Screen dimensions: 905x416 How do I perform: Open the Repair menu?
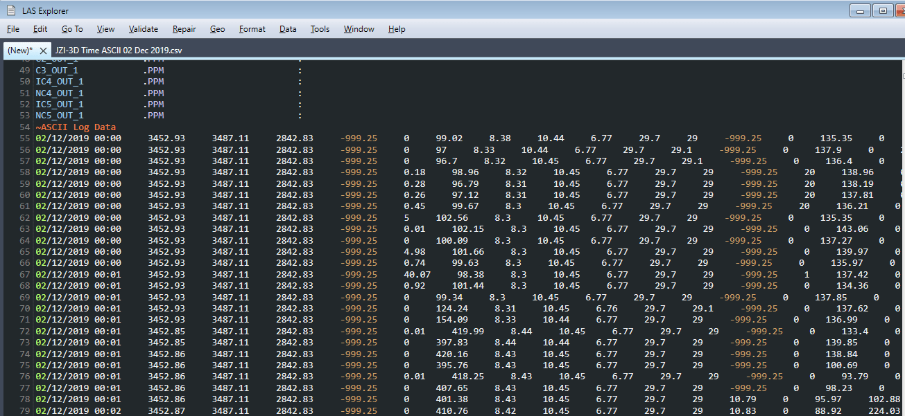[x=184, y=29]
